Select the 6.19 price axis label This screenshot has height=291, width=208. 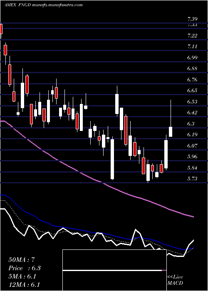(192, 135)
